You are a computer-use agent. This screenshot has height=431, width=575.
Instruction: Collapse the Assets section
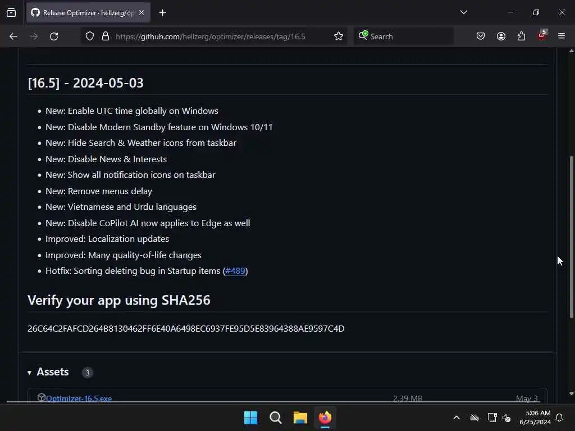(29, 373)
